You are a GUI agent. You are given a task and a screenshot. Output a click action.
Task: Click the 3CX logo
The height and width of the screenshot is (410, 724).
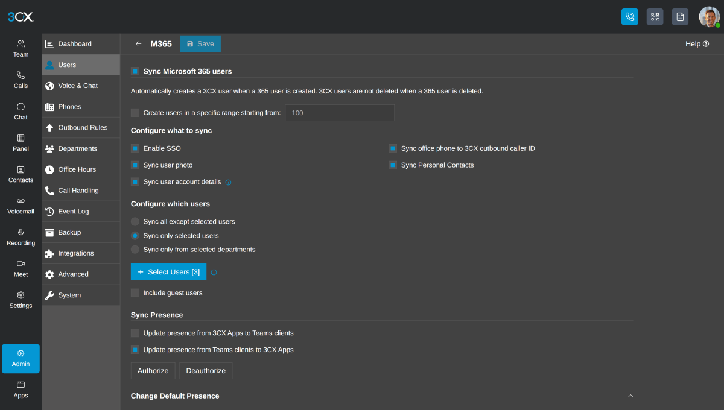tap(21, 17)
